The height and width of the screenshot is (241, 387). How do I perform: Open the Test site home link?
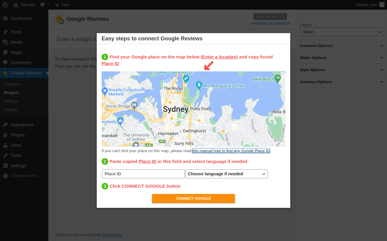point(24,5)
